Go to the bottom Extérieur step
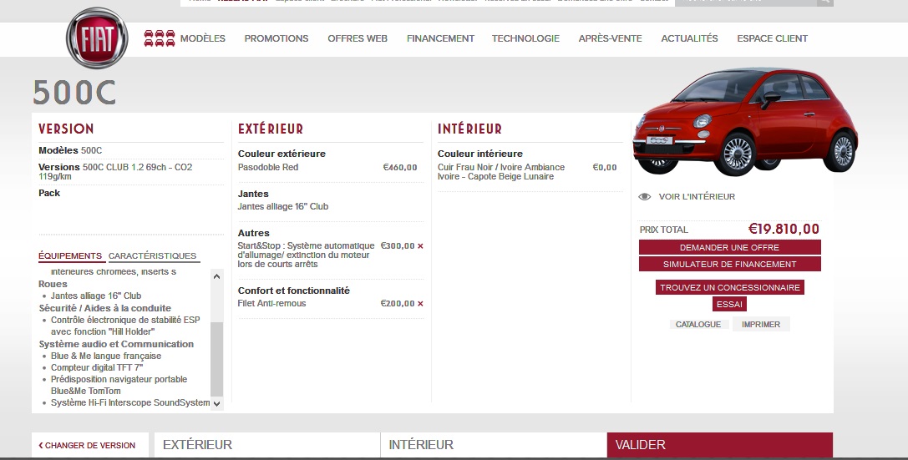 pyautogui.click(x=267, y=445)
